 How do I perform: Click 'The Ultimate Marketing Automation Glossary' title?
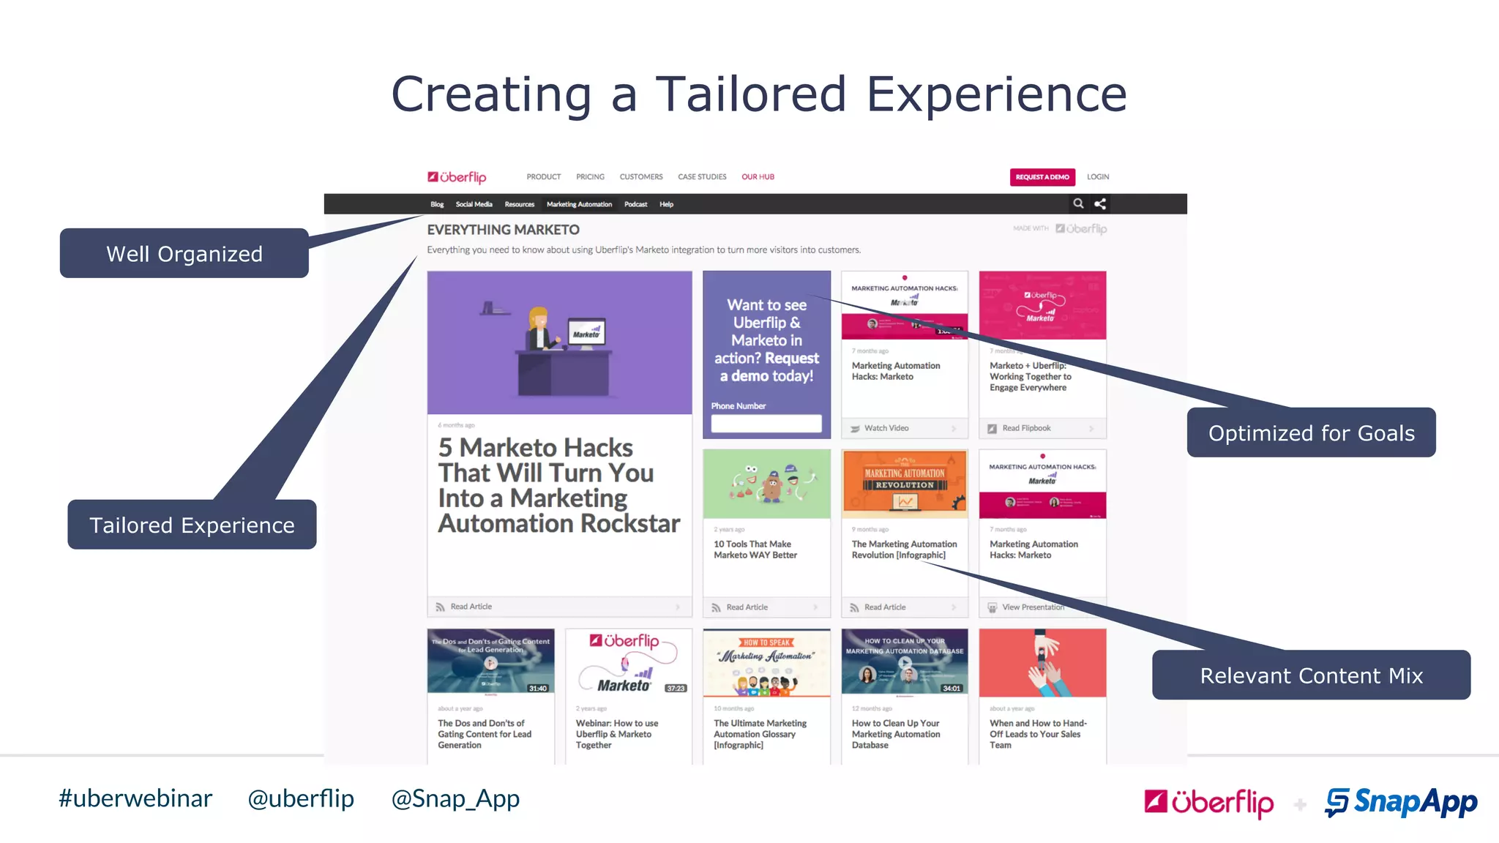click(x=760, y=734)
